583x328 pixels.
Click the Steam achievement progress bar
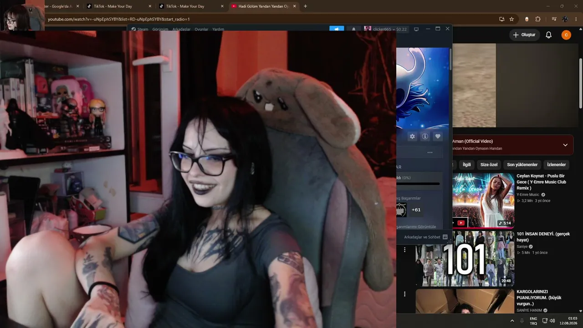[418, 184]
